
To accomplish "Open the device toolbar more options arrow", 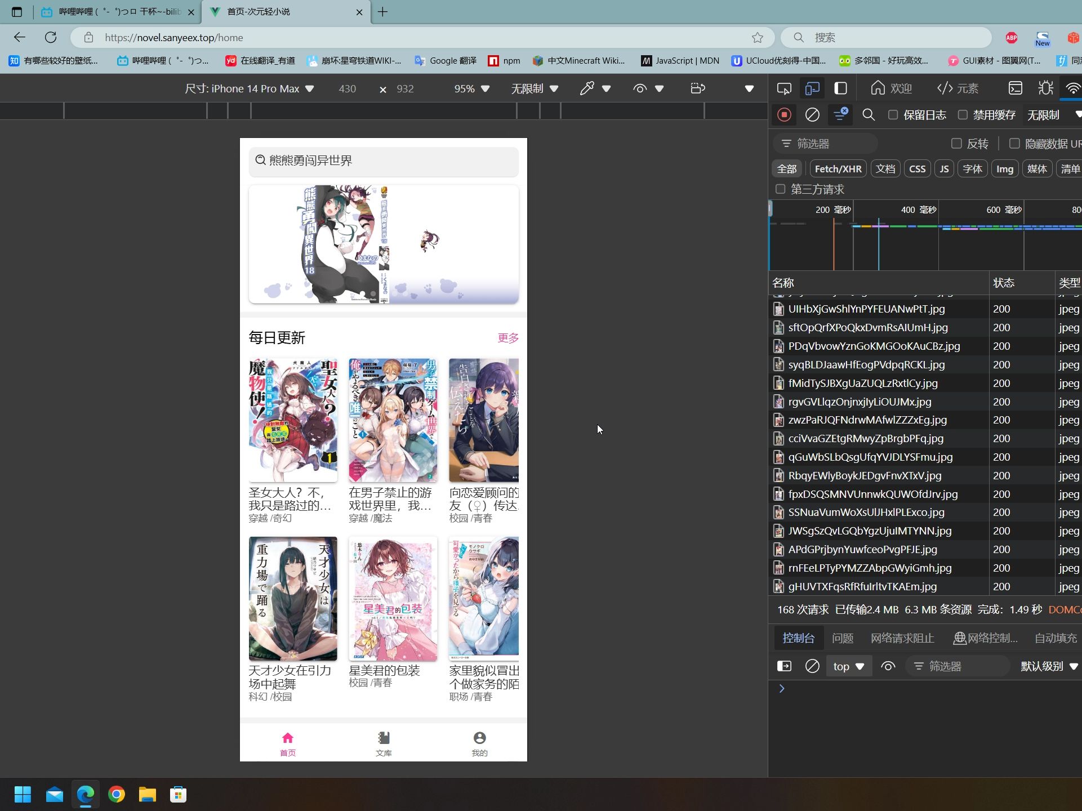I will (749, 88).
